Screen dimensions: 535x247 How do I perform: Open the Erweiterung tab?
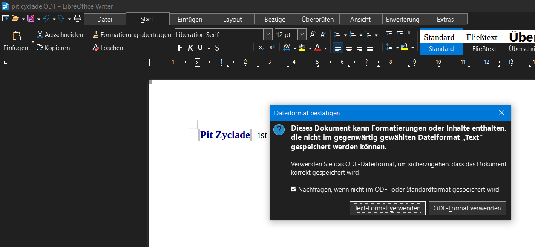click(403, 19)
